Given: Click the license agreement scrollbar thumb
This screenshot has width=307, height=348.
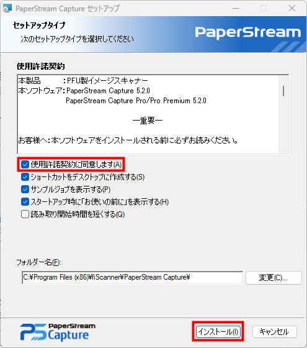Looking at the screenshot, I should [x=283, y=91].
